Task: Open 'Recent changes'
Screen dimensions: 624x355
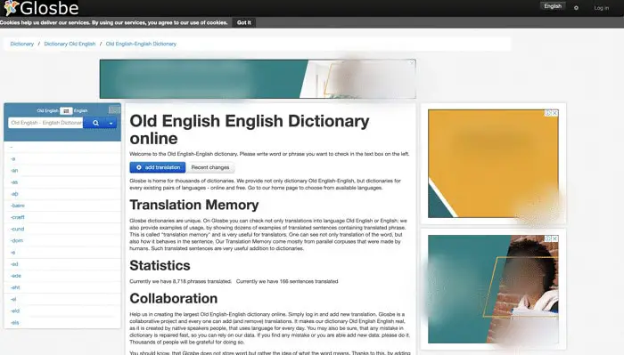Action: point(210,167)
